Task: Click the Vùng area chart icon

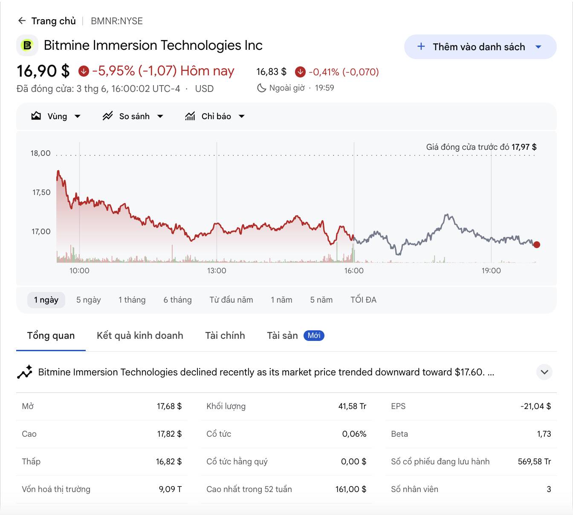Action: 36,116
